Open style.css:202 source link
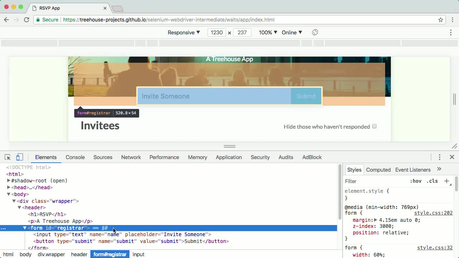The height and width of the screenshot is (258, 459). coord(433,213)
